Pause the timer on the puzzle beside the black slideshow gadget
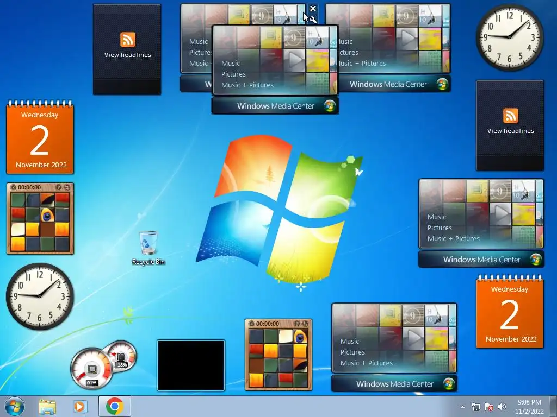The width and height of the screenshot is (557, 417). click(251, 324)
